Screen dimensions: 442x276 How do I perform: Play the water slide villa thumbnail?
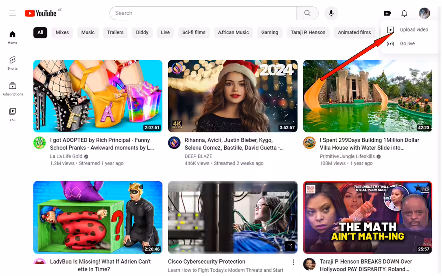coord(368,96)
